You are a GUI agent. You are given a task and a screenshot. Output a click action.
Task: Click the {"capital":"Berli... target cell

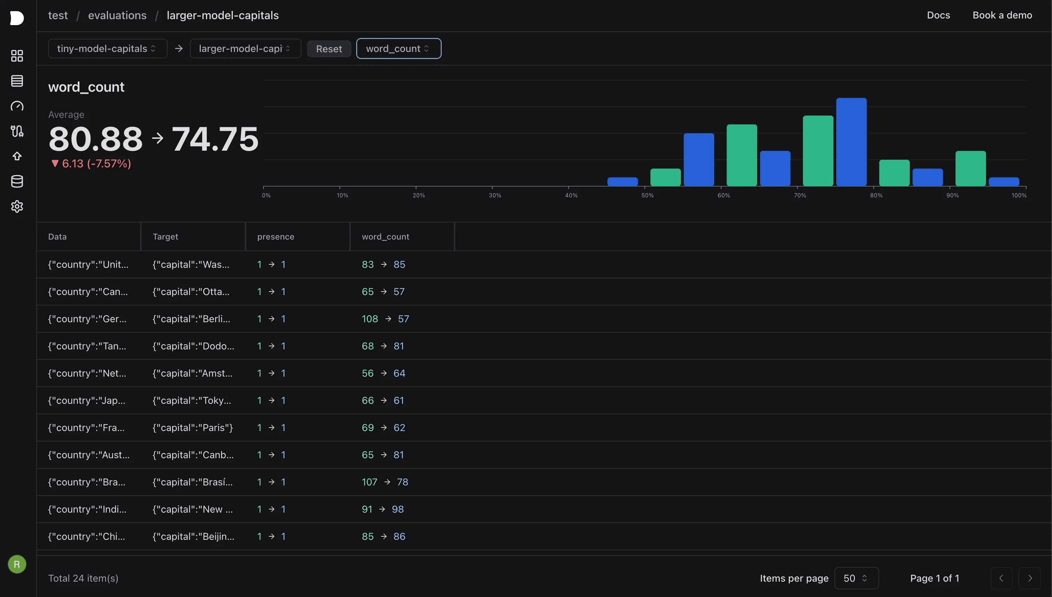(x=191, y=319)
